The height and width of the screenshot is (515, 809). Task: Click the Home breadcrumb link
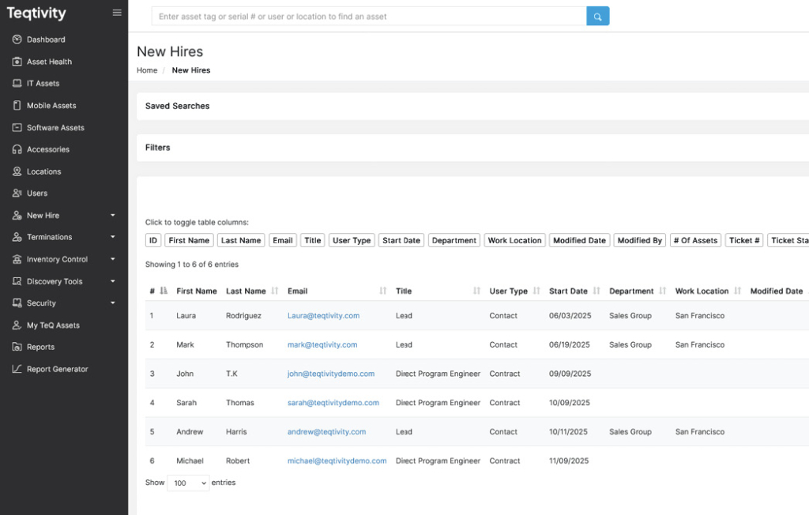tap(147, 70)
